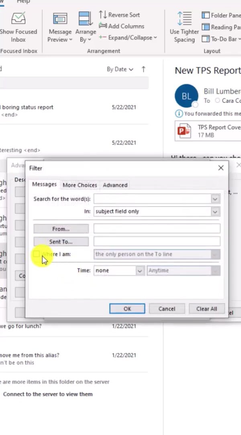Click 'Connect to the server to view them'
Viewport: 241px width, 435px height.
[48, 394]
